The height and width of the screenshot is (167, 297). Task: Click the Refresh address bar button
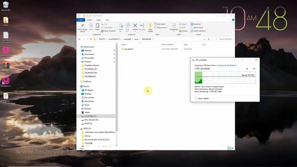209,39
